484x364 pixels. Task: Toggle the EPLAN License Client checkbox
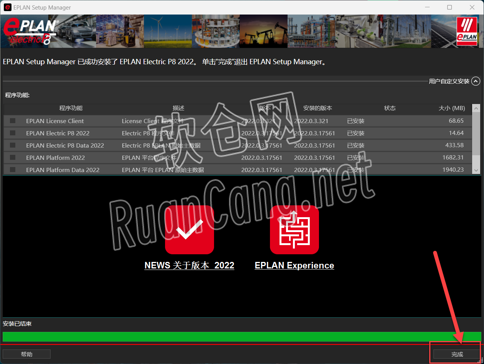pos(13,121)
